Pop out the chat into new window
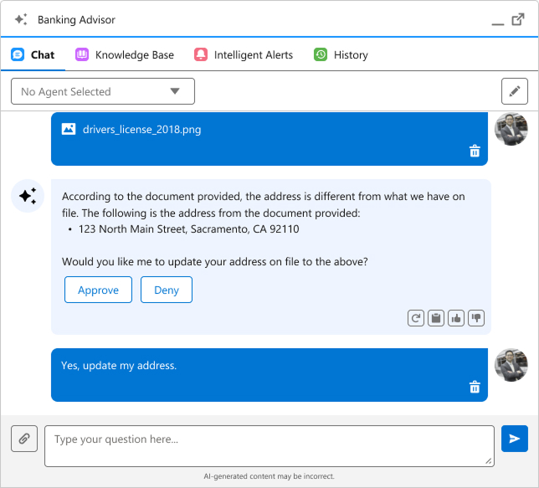This screenshot has width=539, height=488. (518, 19)
